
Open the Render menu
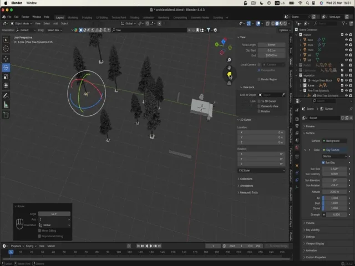coord(25,17)
